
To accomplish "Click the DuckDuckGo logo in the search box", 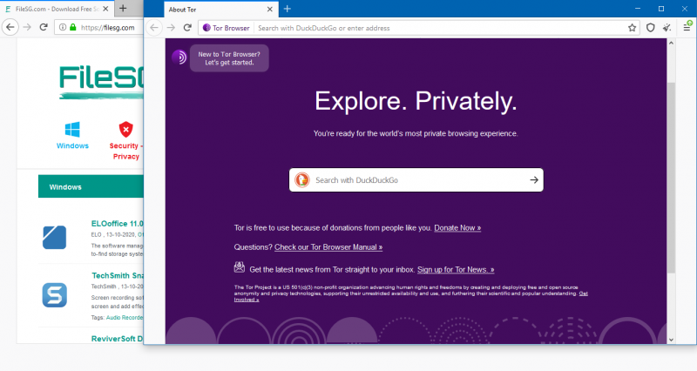I will coord(302,180).
